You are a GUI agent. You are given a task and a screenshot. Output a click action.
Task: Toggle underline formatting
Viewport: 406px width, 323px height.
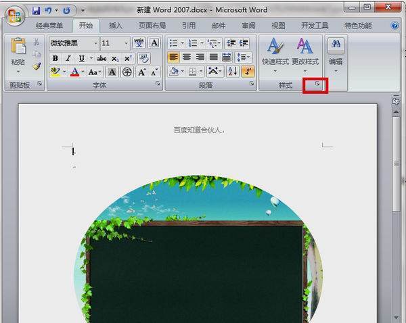click(x=82, y=58)
